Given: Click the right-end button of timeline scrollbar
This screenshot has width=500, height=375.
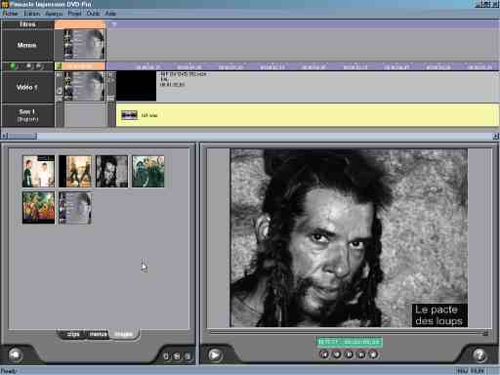Looking at the screenshot, I should (x=496, y=136).
